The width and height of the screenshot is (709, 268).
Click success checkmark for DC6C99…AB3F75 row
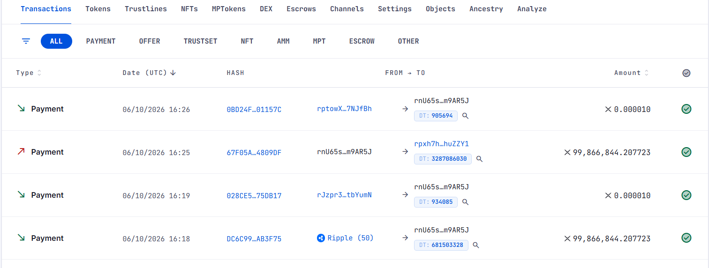coord(686,238)
